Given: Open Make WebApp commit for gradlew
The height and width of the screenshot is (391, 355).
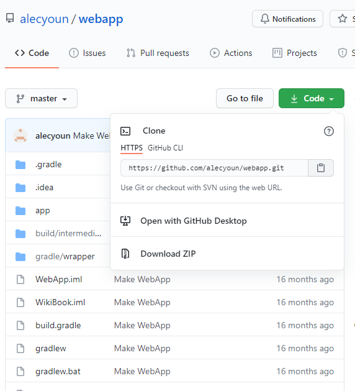Looking at the screenshot, I should [142, 348].
